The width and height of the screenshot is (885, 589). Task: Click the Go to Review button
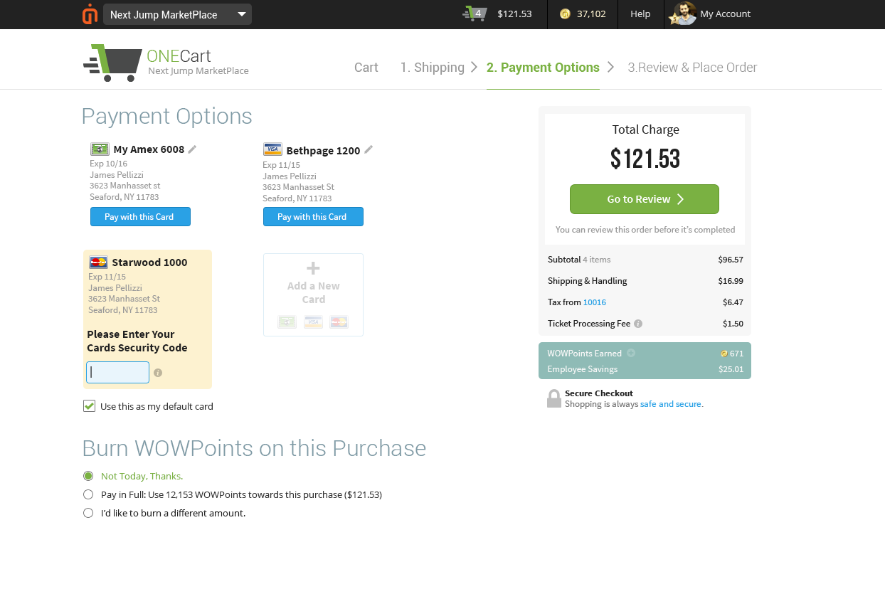[x=645, y=199]
